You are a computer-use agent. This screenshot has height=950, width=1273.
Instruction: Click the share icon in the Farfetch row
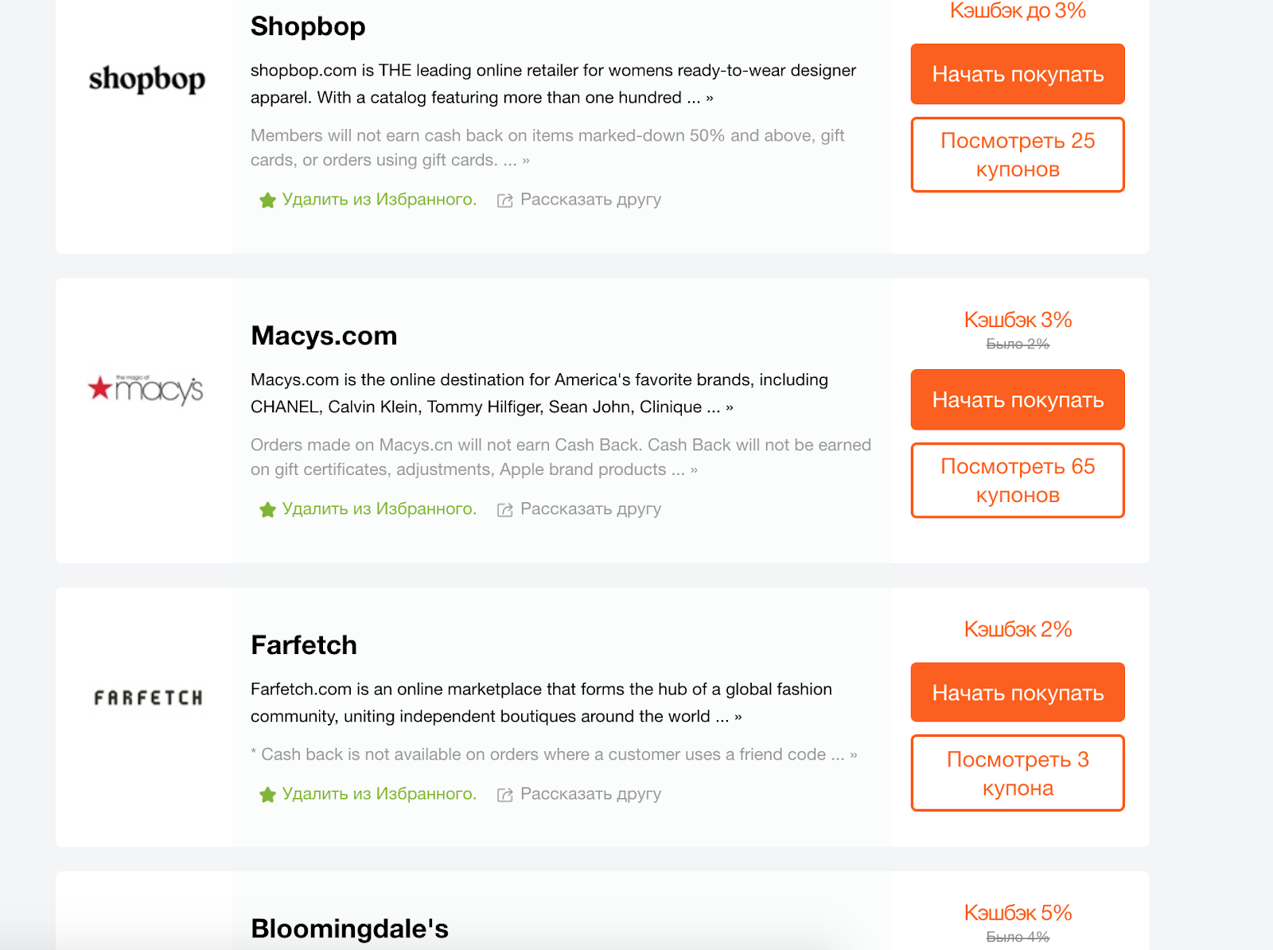coord(504,795)
